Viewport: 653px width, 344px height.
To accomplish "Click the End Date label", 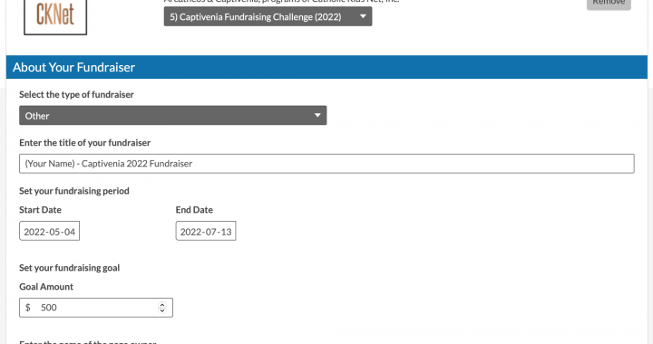I will (x=194, y=210).
